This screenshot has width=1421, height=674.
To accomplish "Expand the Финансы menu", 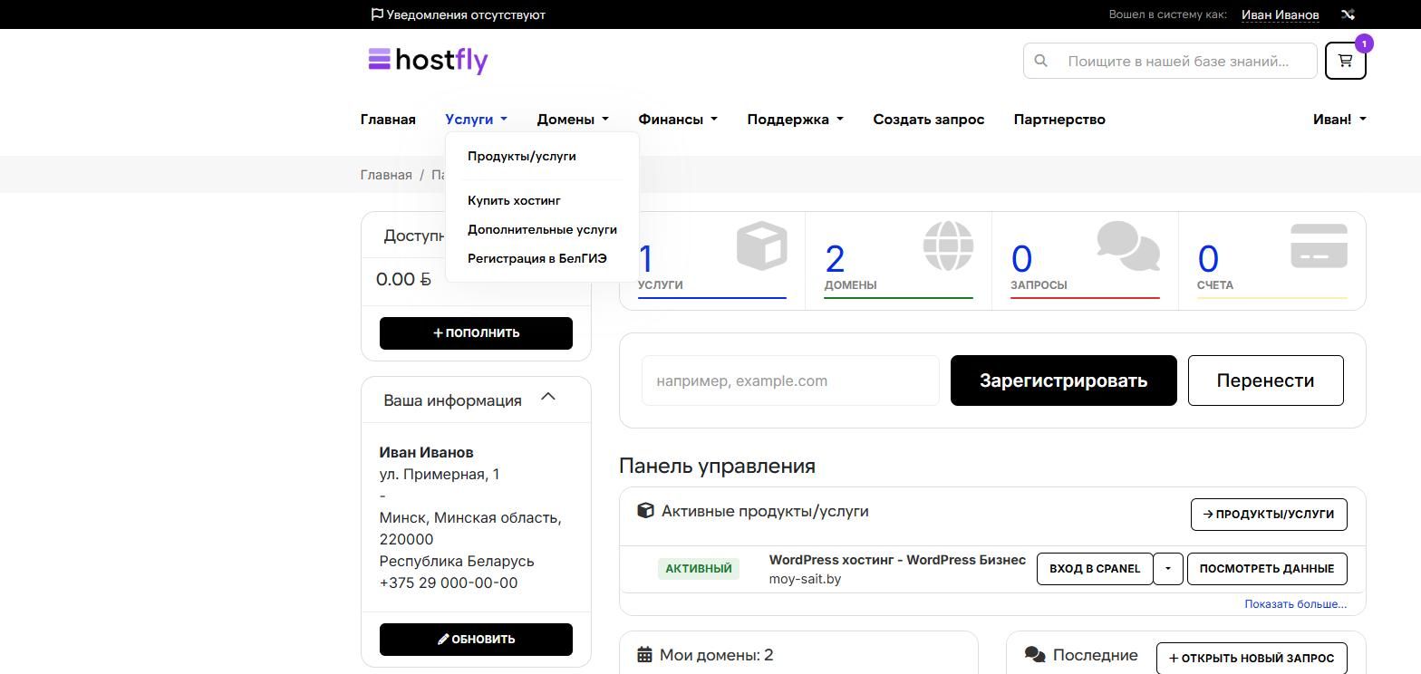I will pos(678,120).
